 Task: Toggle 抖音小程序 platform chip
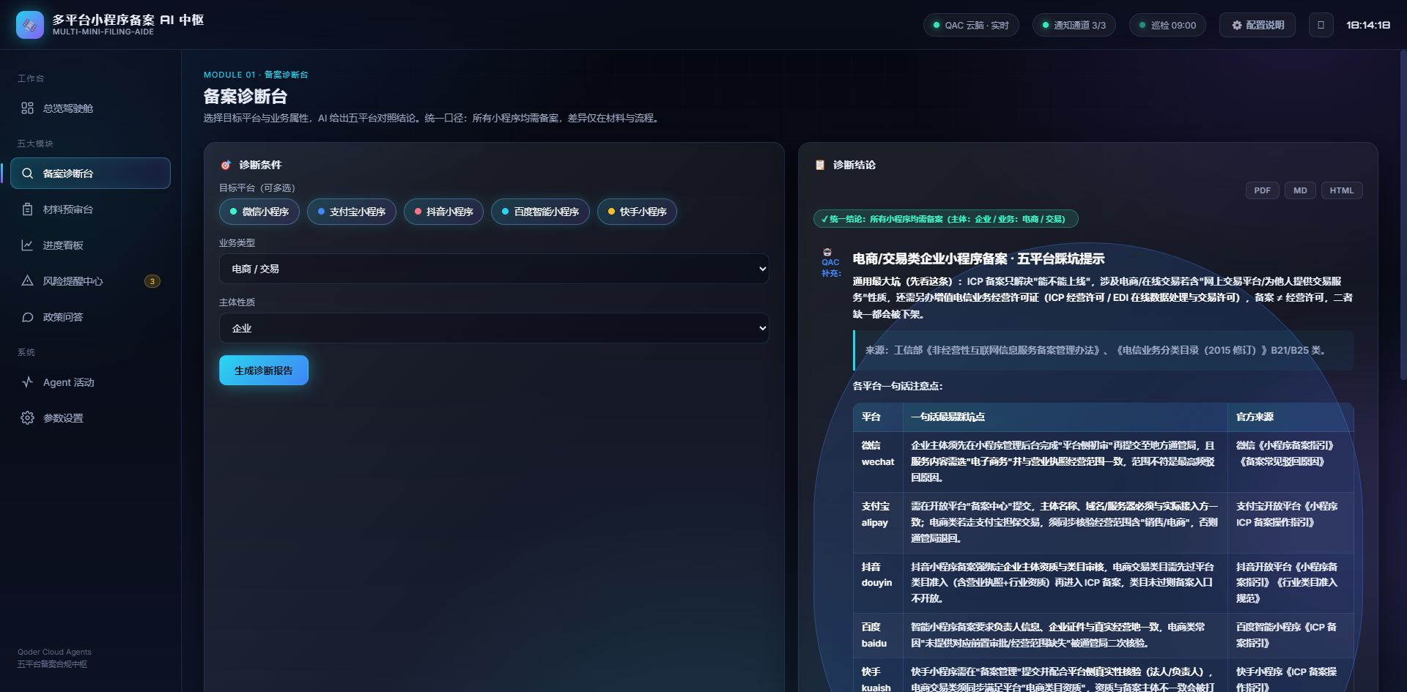pyautogui.click(x=443, y=212)
